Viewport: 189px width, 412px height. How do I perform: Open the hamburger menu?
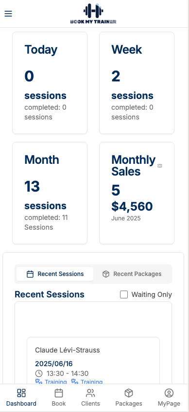(x=8, y=14)
